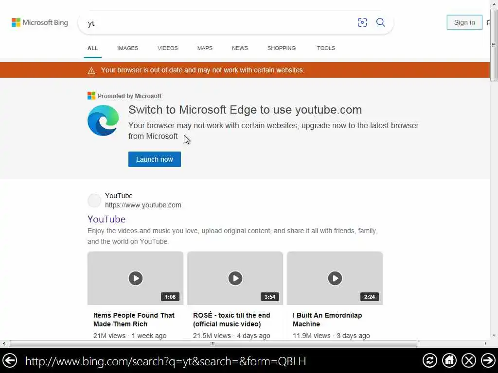This screenshot has width=498, height=373.
Task: Click the browser out-of-date warning icon
Action: coord(91,70)
